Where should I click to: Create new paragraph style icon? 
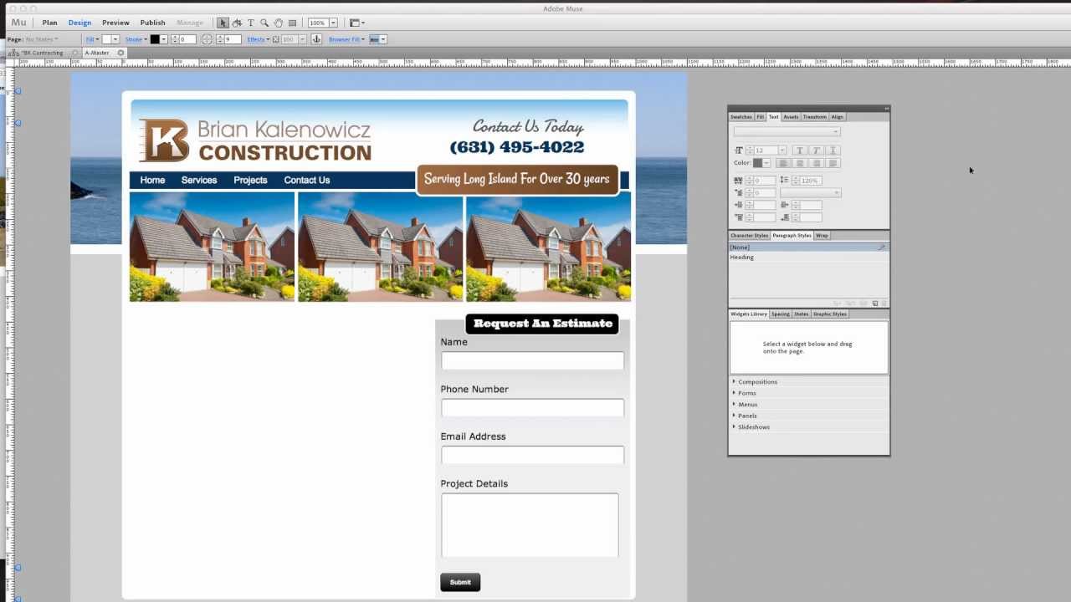(875, 304)
